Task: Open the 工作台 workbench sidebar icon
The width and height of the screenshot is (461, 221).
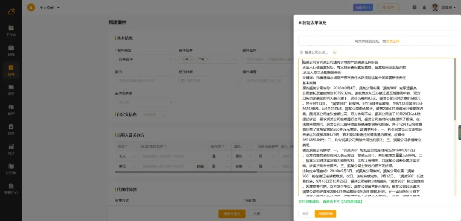Action: coord(11,28)
